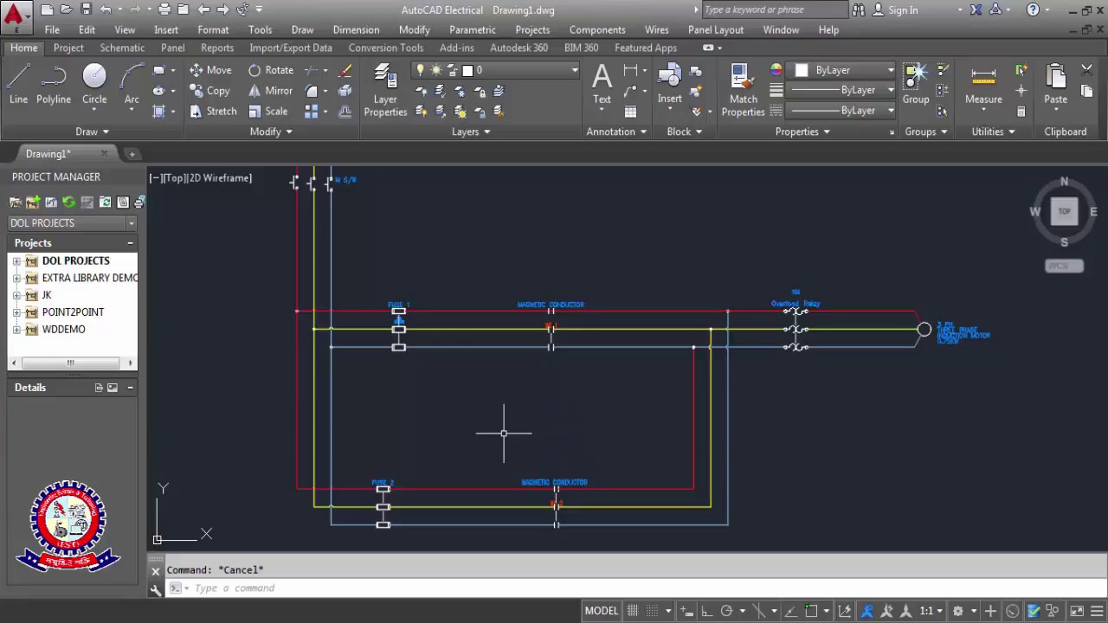The width and height of the screenshot is (1108, 623).
Task: Click the Erase tool icon
Action: pyautogui.click(x=345, y=70)
